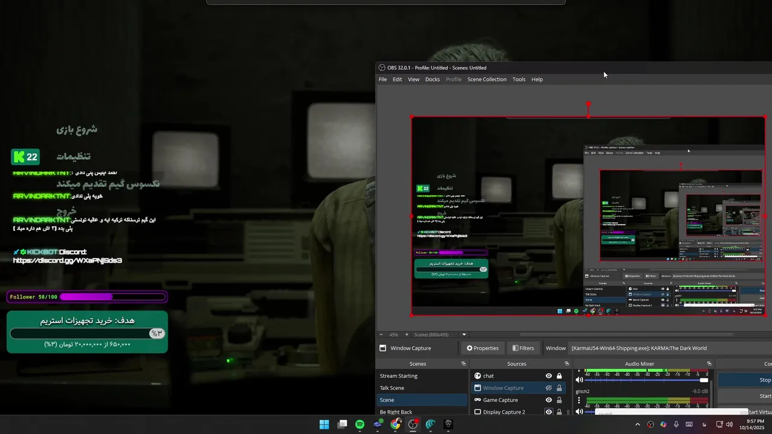Select the chat source row
Viewport: 772px width, 434px height.
click(x=519, y=376)
